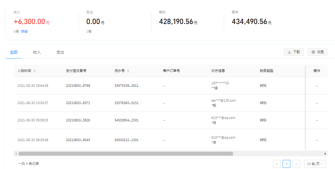Switch to the 收入 tab
335x169 pixels.
click(x=37, y=52)
